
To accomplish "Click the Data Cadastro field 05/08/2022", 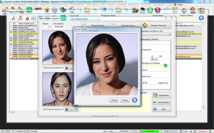I will 59,27.
